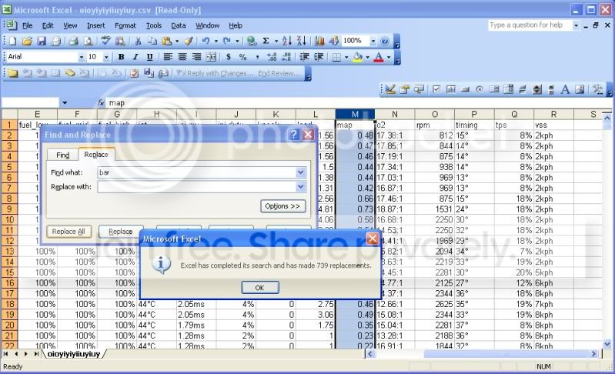Paste from clipboard with the toolbar icon
The height and width of the screenshot is (374, 615).
pos(167,41)
